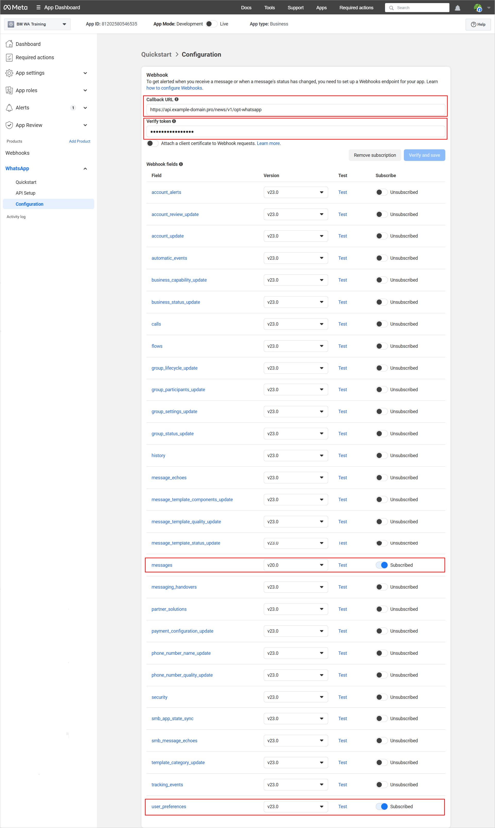This screenshot has height=828, width=495.
Task: Open the Support menu
Action: tap(296, 8)
